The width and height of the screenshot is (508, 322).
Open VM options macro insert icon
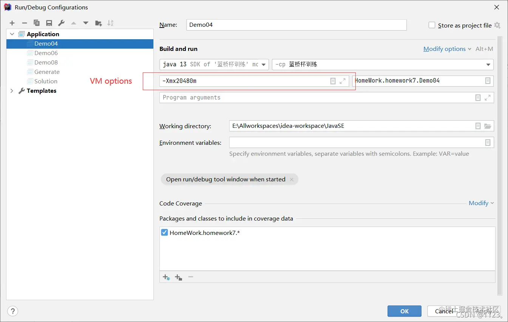(x=333, y=81)
